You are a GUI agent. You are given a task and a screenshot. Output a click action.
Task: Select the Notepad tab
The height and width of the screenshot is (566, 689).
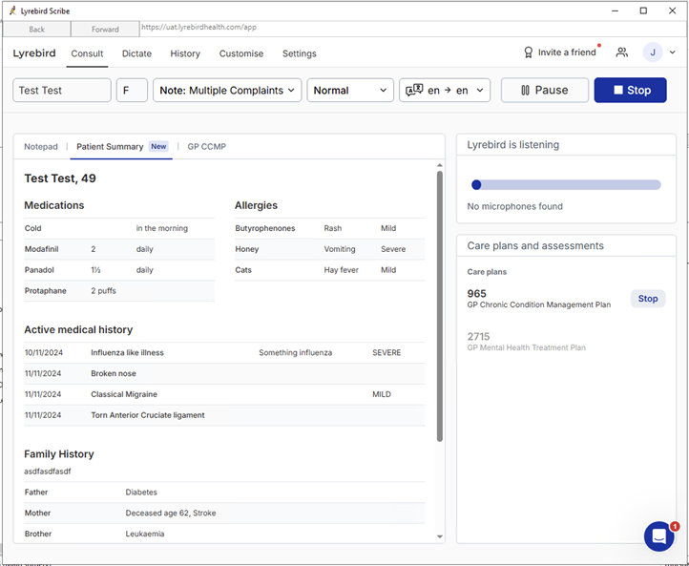click(41, 147)
